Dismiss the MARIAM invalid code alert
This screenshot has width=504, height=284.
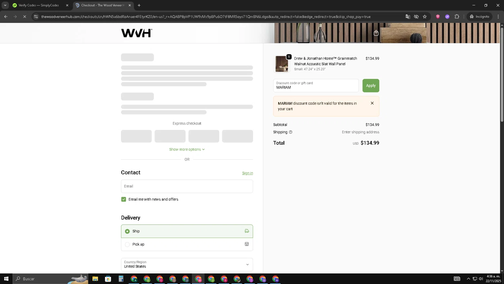click(x=372, y=103)
